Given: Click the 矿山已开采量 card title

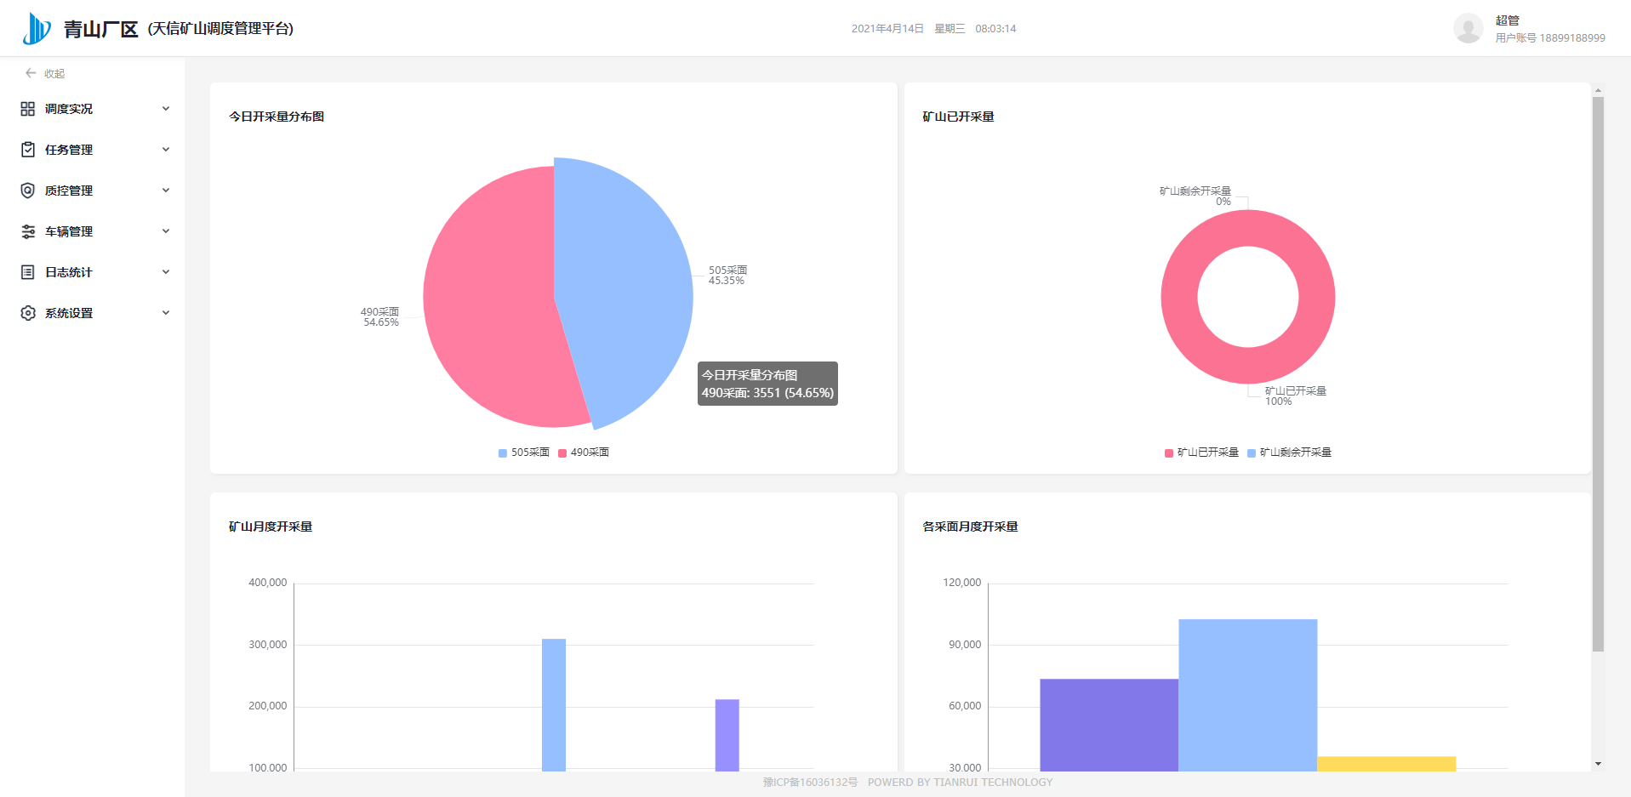Looking at the screenshot, I should click(x=959, y=117).
